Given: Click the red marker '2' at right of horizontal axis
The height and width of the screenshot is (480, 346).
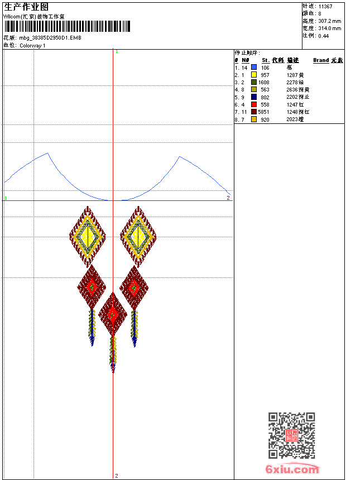Looking at the screenshot, I should coord(228,198).
